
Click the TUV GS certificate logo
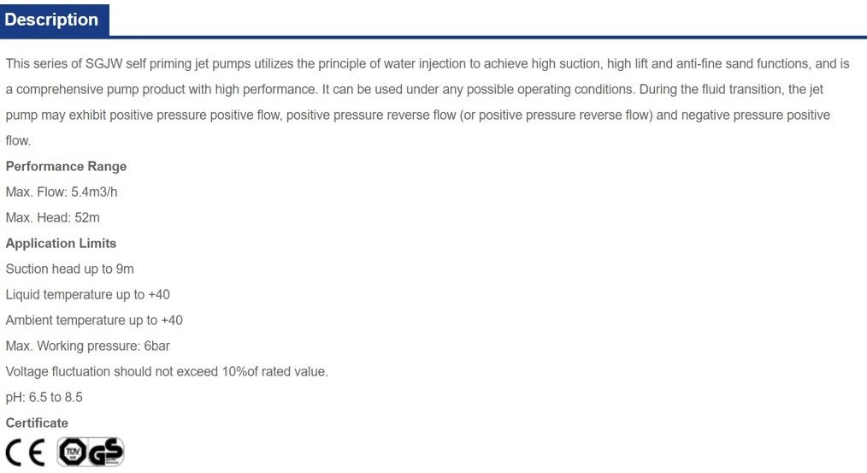coord(90,452)
